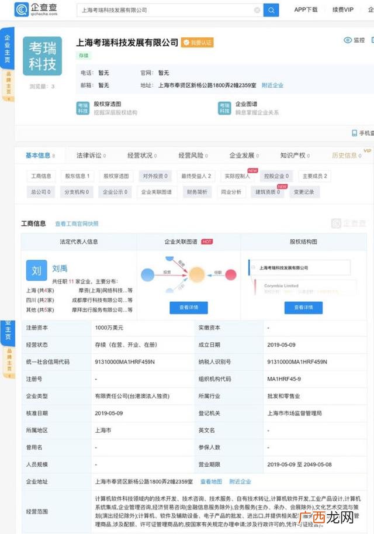Select the 总公司 0 sub-tab button
The width and height of the screenshot is (374, 534).
(x=41, y=192)
